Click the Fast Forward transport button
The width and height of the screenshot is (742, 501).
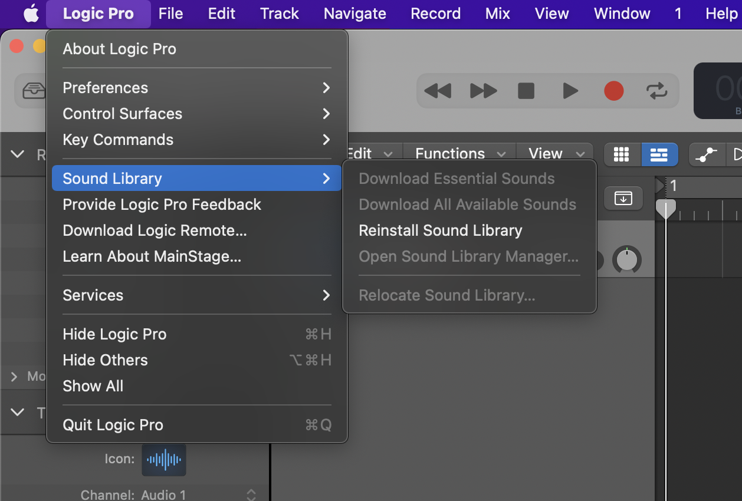[483, 91]
